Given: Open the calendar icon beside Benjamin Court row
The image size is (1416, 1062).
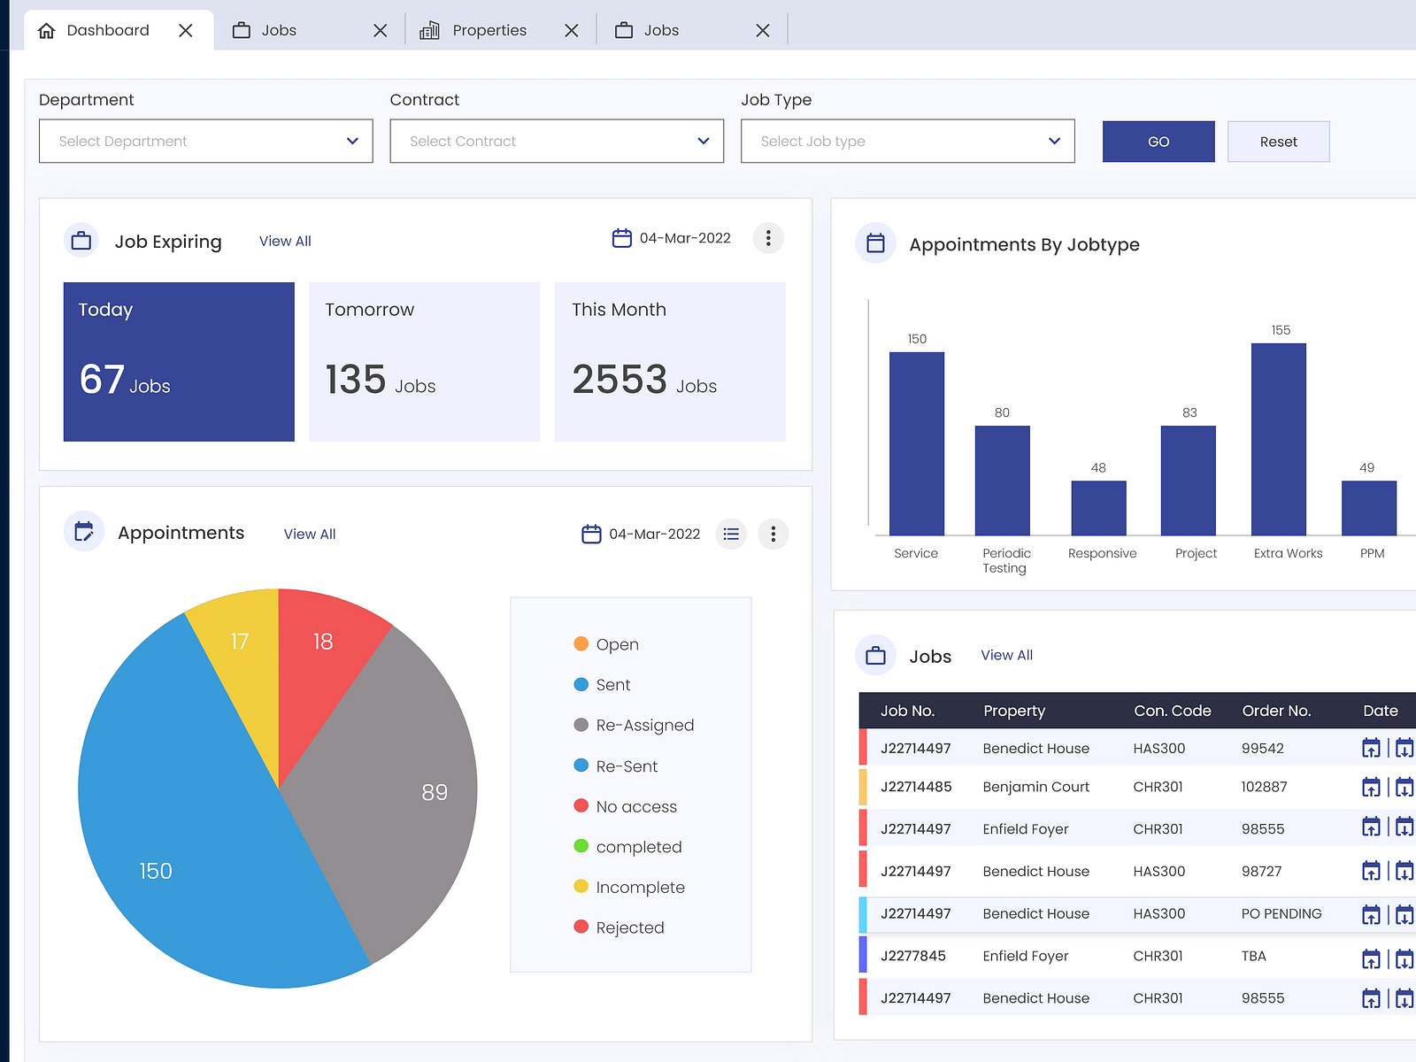Looking at the screenshot, I should click(x=1371, y=786).
